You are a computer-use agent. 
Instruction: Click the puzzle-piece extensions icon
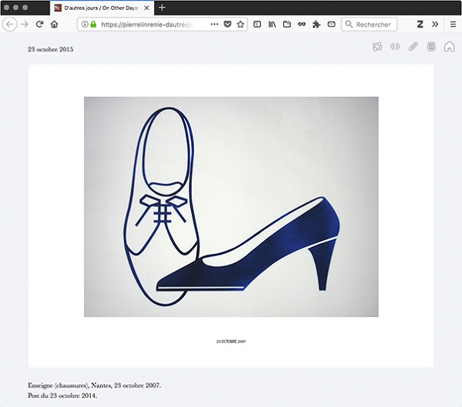[x=316, y=24]
